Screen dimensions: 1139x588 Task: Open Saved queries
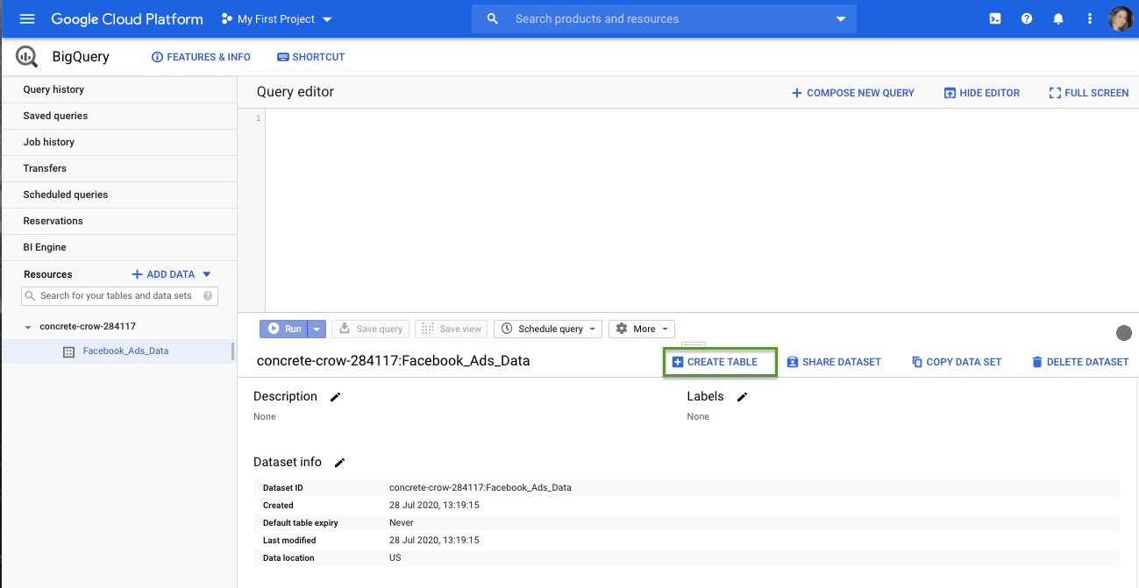click(x=118, y=116)
